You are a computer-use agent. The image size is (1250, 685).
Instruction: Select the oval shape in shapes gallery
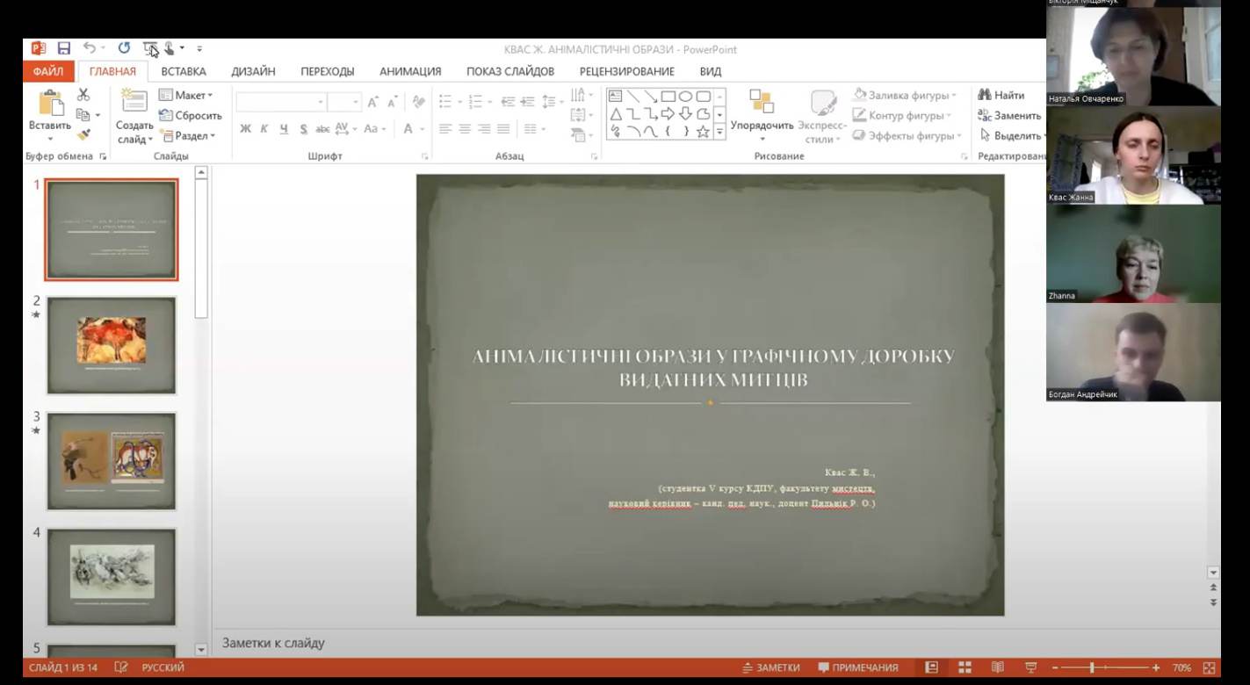(685, 96)
